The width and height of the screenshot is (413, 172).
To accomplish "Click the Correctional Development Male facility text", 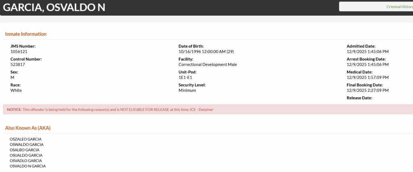I will point(208,64).
